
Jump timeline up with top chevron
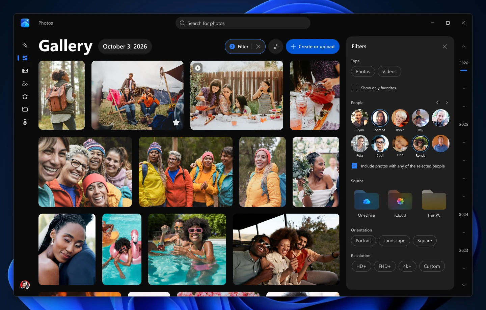click(x=464, y=46)
